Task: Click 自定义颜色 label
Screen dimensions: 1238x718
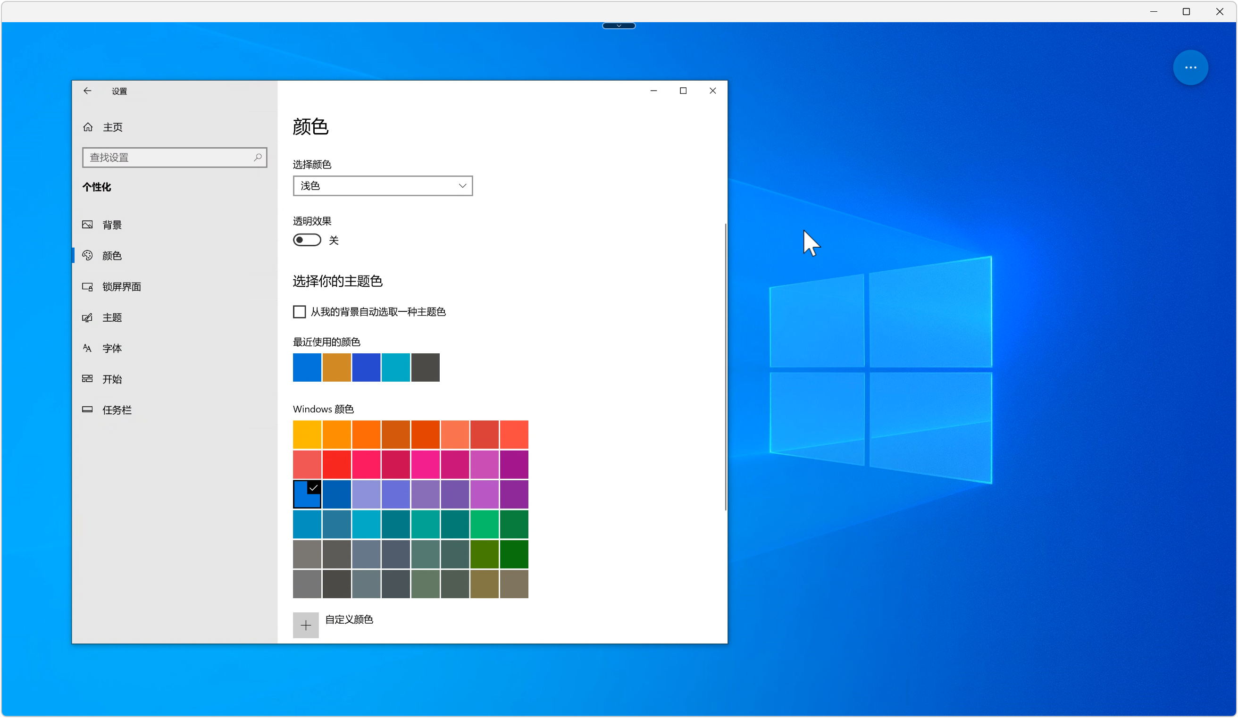Action: 349,620
